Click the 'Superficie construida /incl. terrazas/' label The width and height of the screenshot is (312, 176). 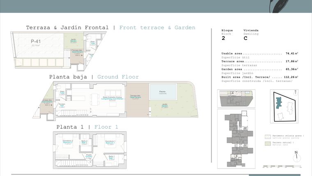[257, 81]
